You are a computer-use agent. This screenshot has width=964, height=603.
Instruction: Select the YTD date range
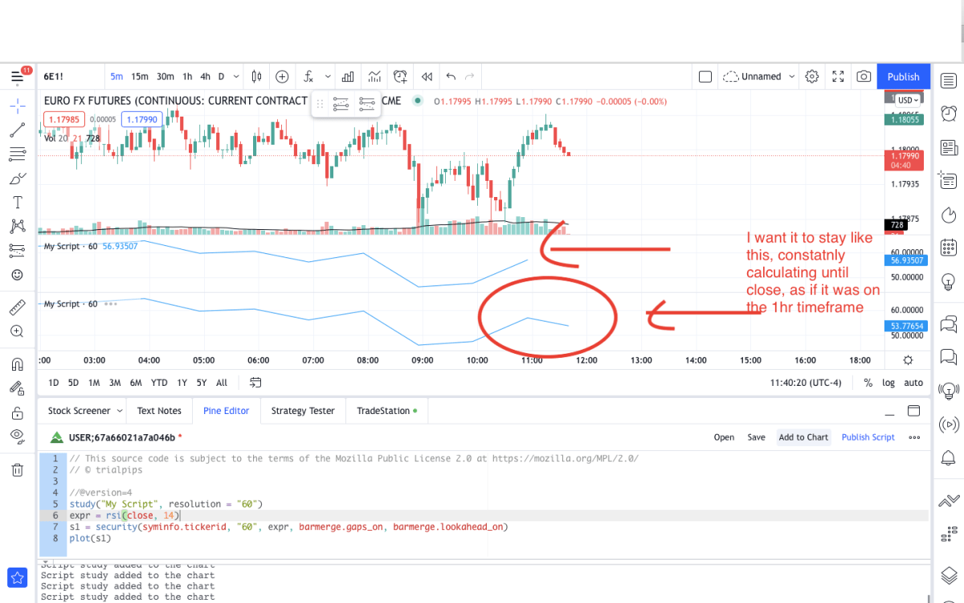pos(159,383)
